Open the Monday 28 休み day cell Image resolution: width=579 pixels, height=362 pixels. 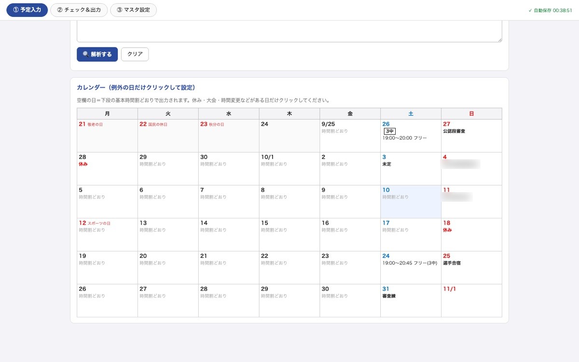[x=107, y=168]
